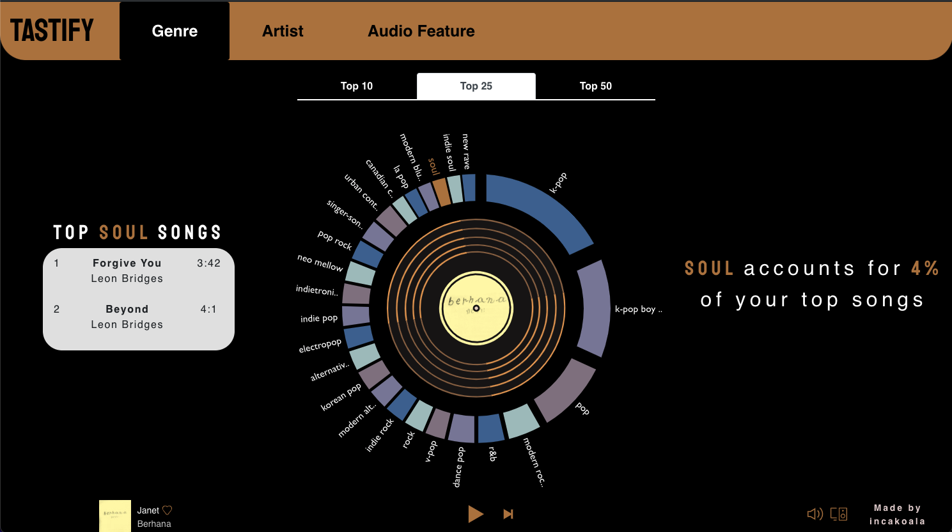Skip to the next track
The height and width of the screenshot is (532, 952).
tap(508, 513)
